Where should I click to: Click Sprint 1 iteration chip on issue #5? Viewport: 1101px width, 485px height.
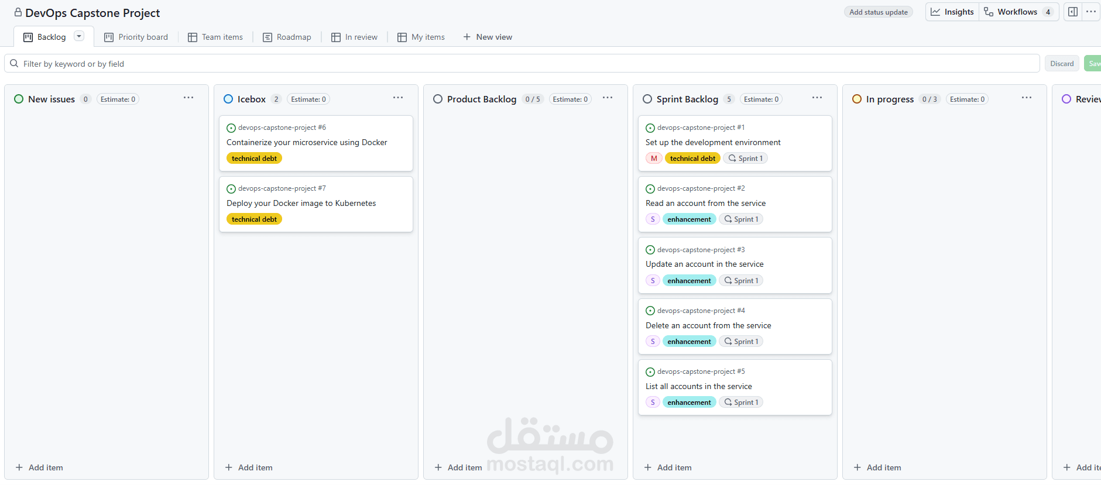[x=741, y=402]
